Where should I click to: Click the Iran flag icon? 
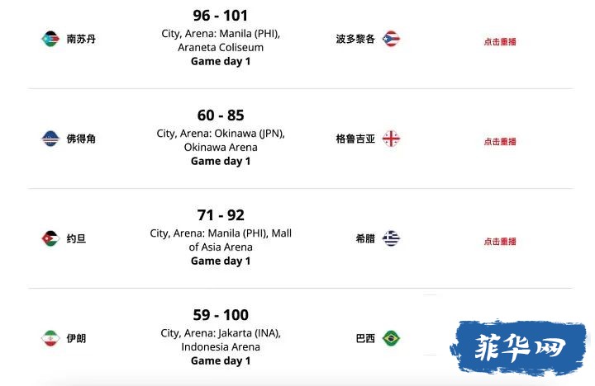50,338
